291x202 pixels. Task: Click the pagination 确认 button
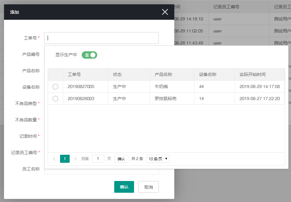(121, 158)
